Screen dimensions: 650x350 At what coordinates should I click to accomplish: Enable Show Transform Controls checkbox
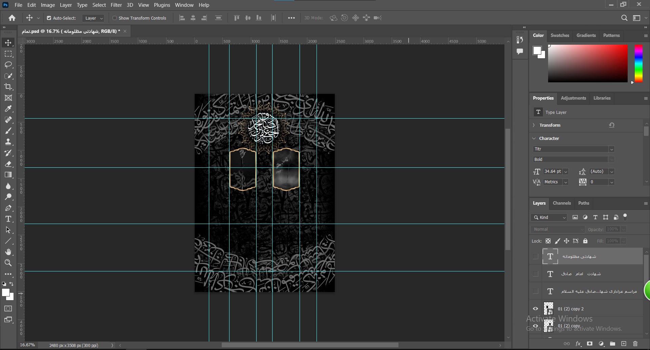(114, 18)
